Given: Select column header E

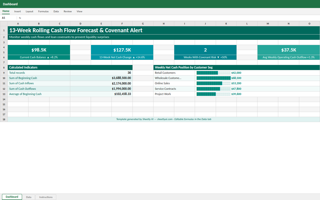Looking at the screenshot, I should point(101,24).
